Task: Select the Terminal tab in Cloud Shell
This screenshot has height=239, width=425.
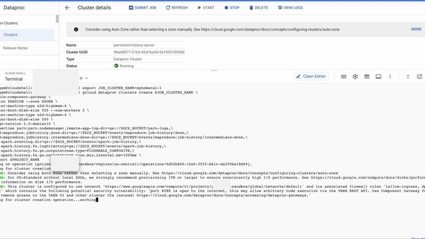Action: (14, 79)
